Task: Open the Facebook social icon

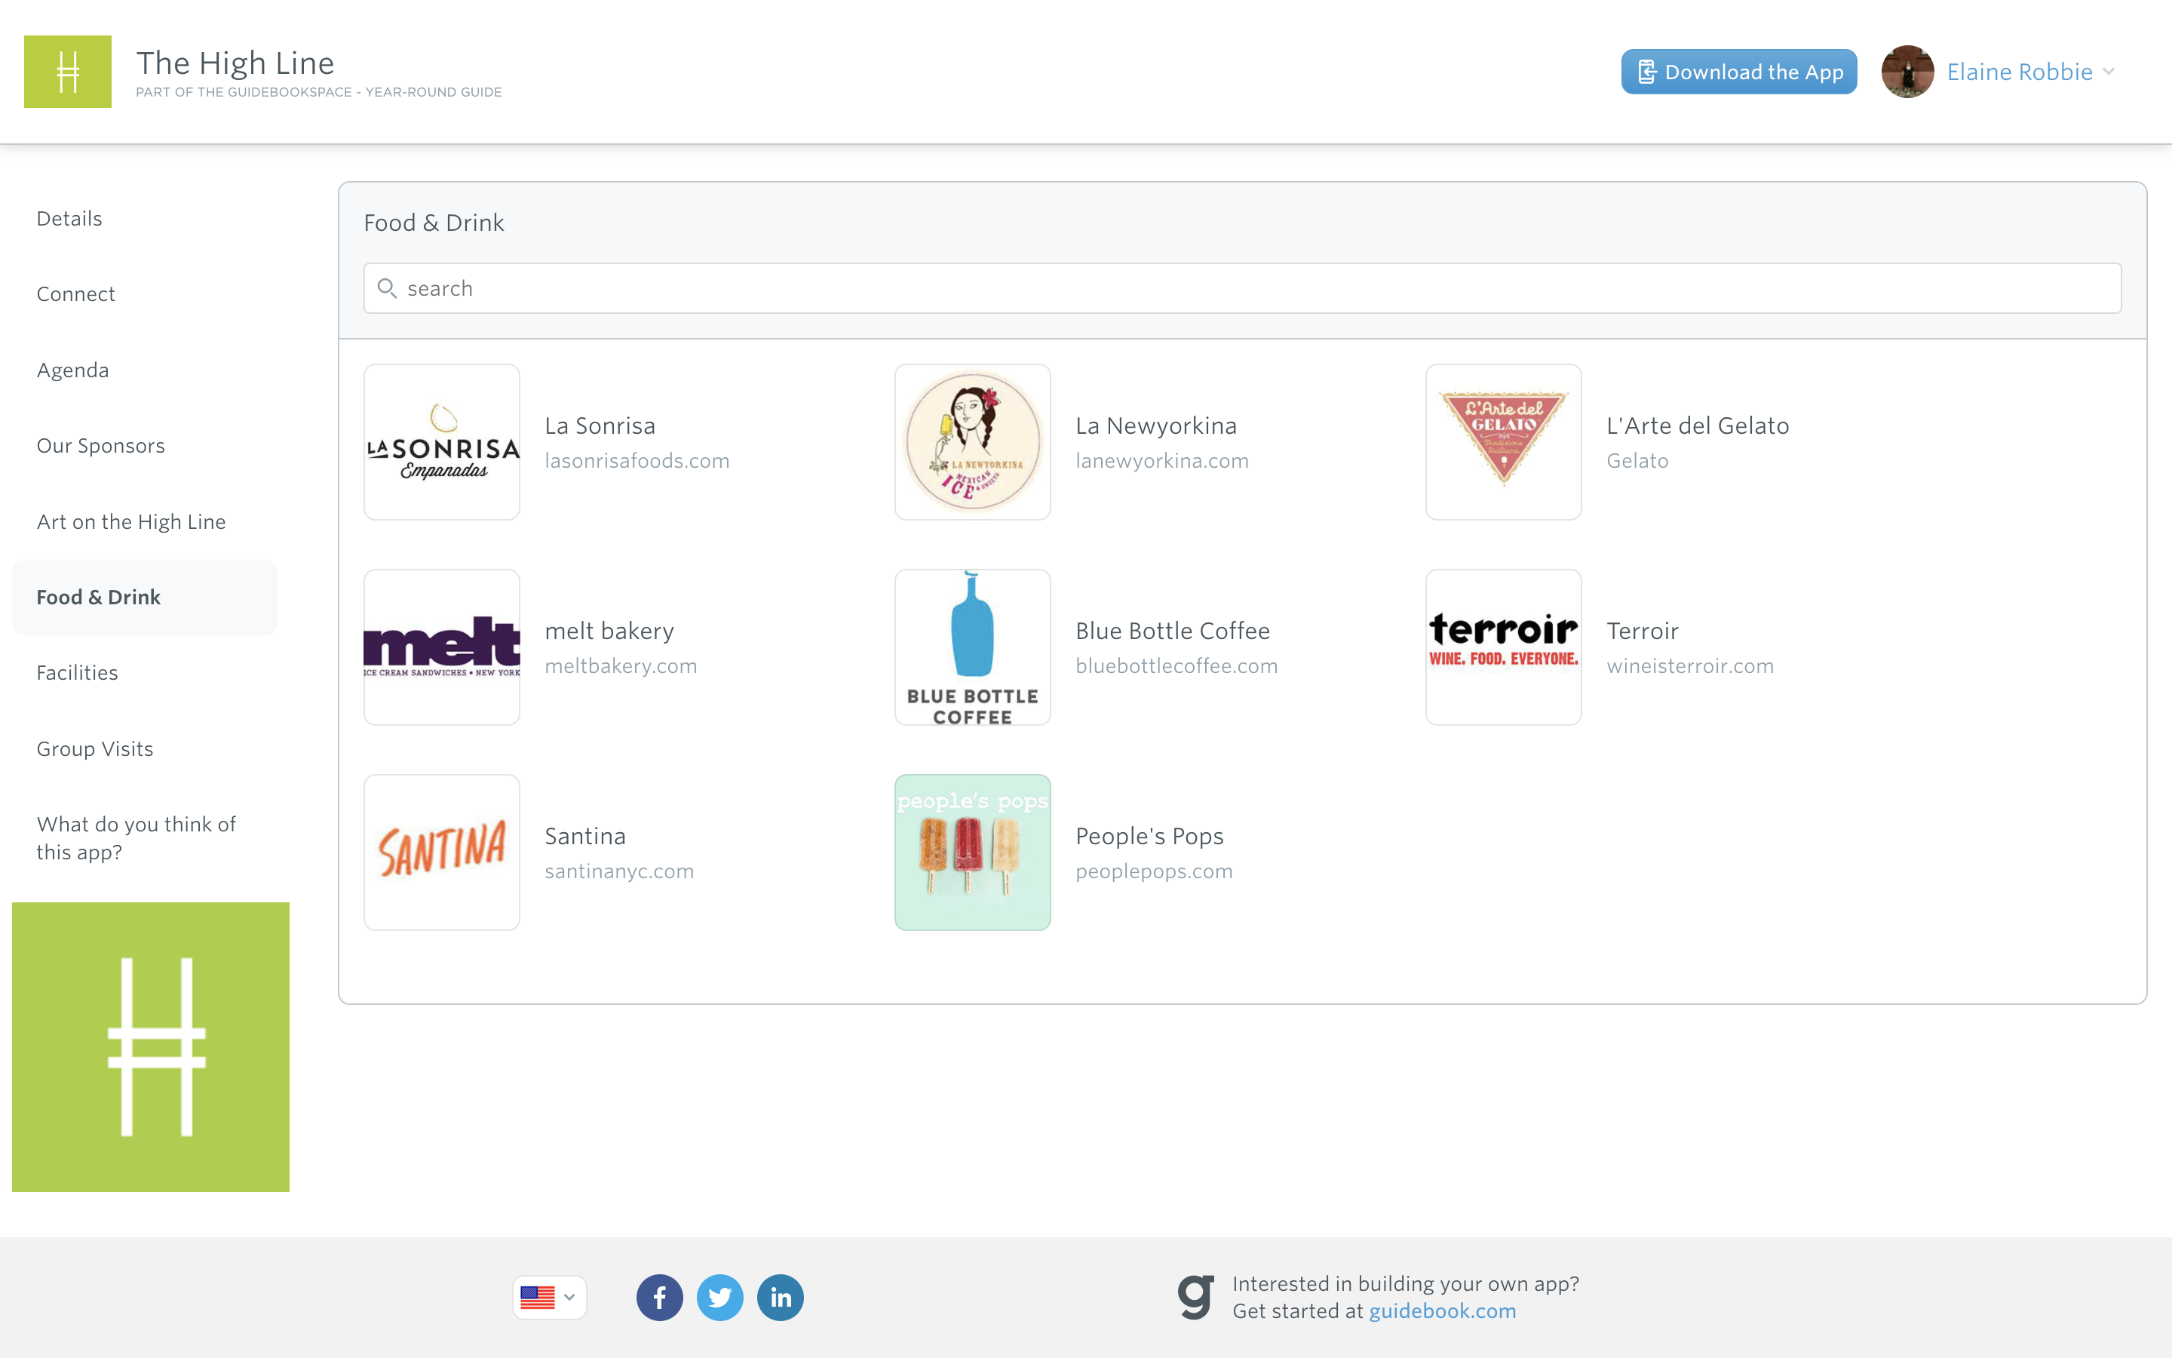Action: coord(660,1297)
